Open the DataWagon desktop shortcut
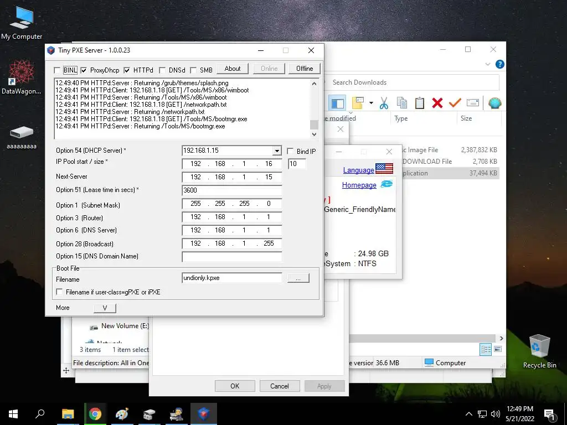The height and width of the screenshot is (425, 567). (x=22, y=77)
